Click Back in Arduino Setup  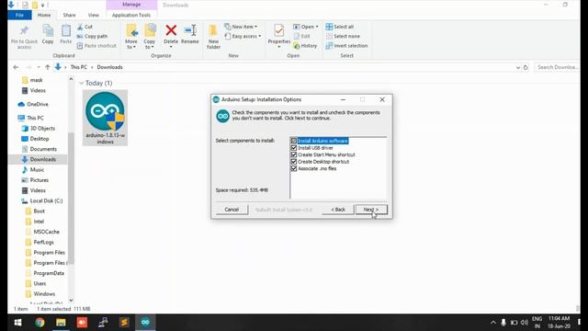coord(338,210)
